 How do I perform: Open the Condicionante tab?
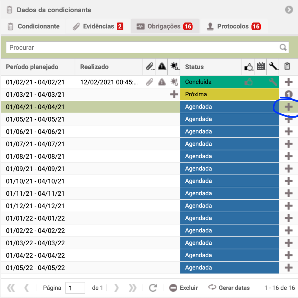34,26
